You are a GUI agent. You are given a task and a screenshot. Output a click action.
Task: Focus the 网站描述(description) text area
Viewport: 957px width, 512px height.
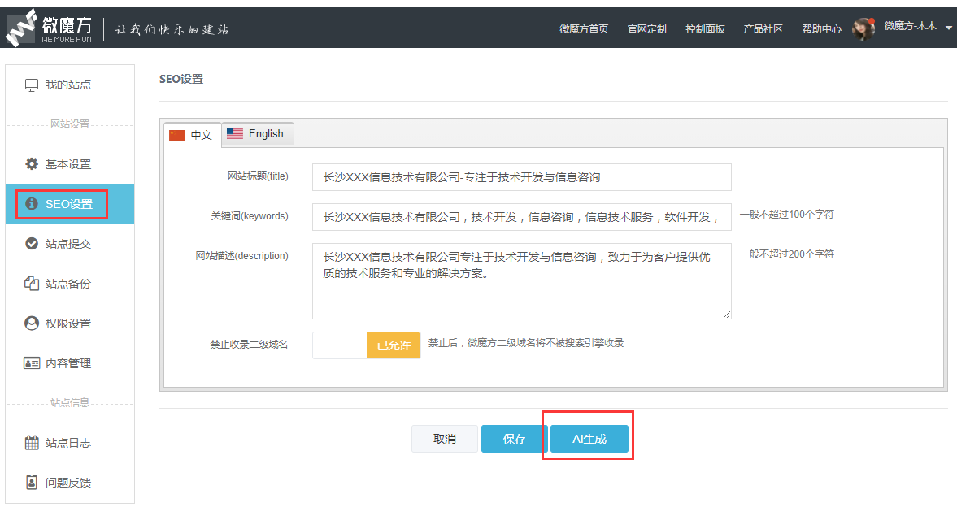(522, 280)
